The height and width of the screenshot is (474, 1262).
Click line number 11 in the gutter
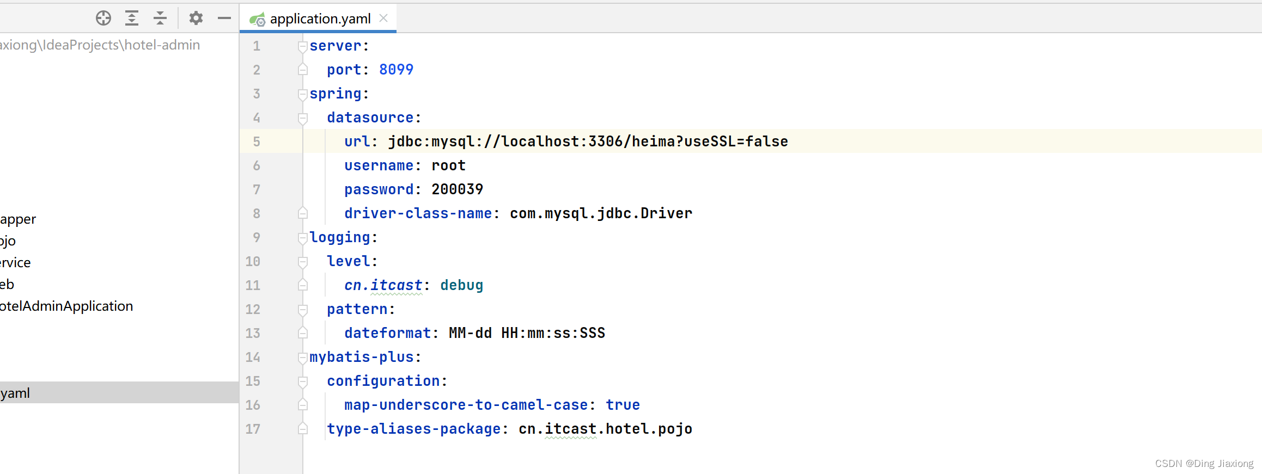(253, 285)
